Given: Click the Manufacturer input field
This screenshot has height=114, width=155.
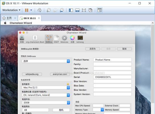Looking at the screenshot, I should [112, 68].
